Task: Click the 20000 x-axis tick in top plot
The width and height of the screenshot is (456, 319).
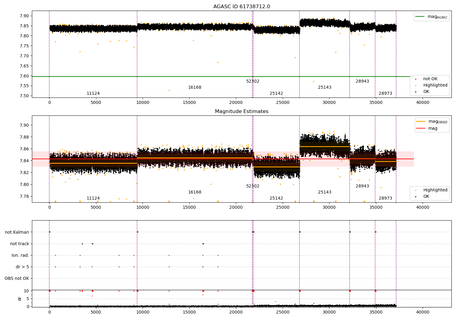Action: click(236, 103)
